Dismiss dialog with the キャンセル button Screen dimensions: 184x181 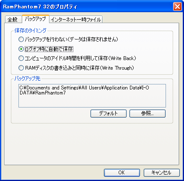pos(161,173)
